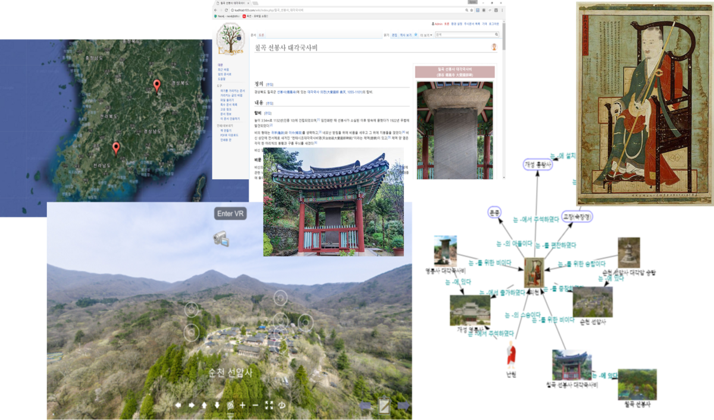Click the 의천 portrait node in the graph center
Viewport: 714px width, 420px height.
[x=534, y=273]
